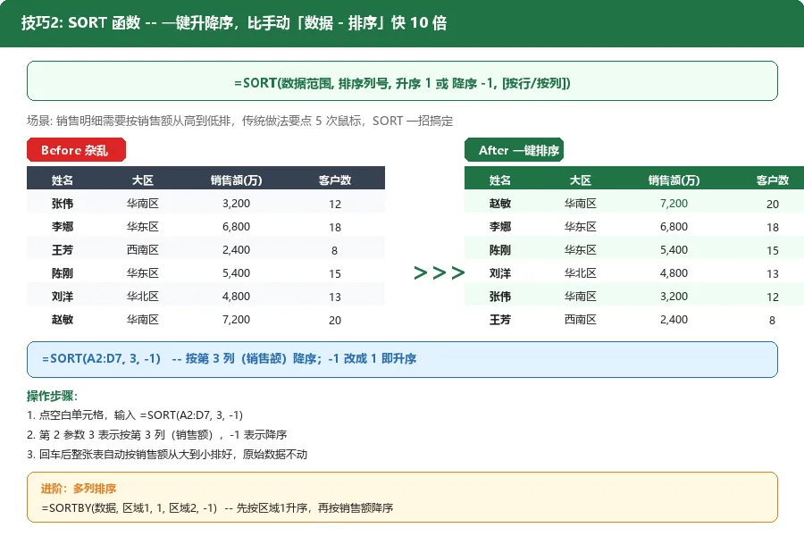This screenshot has width=804, height=536.
Task: Click 4,800 in the After table
Action: [x=674, y=273]
